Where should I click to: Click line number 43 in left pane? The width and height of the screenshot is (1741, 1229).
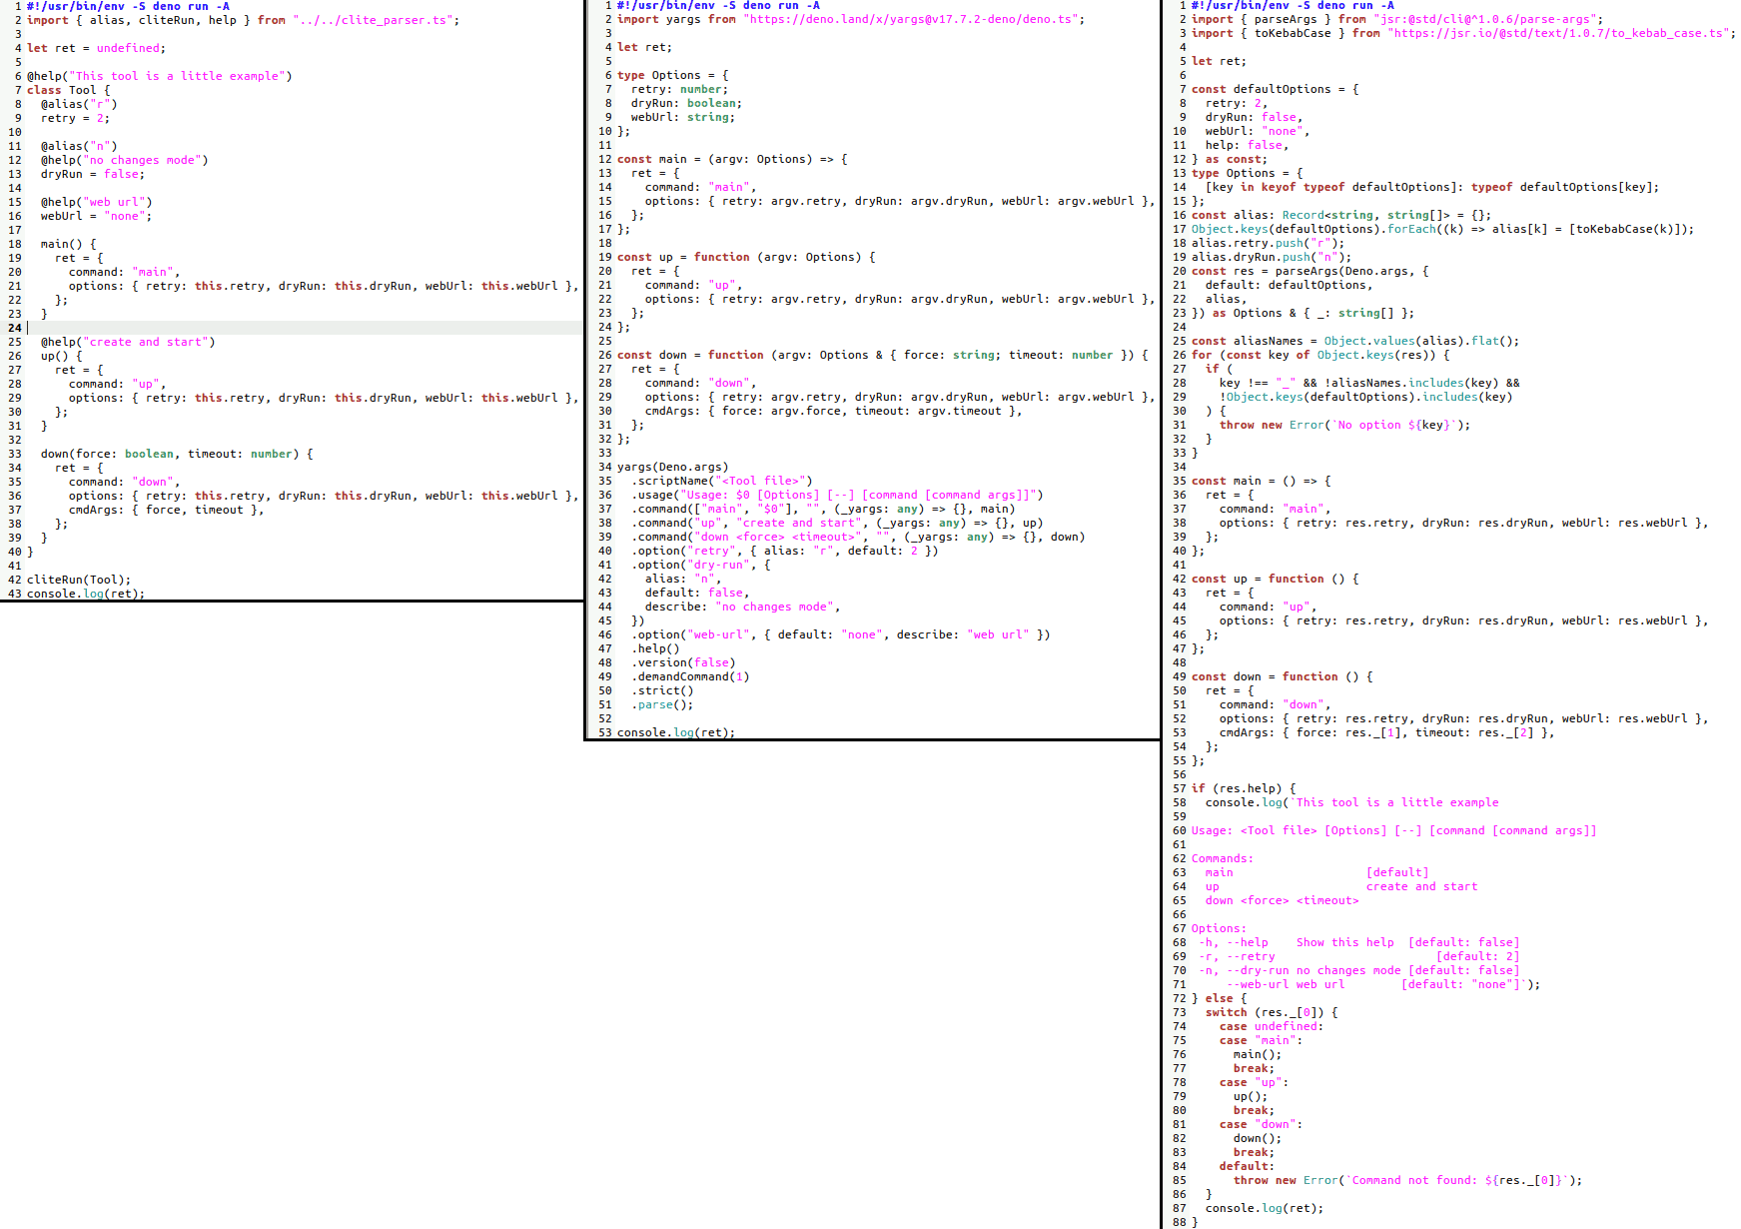pos(15,594)
